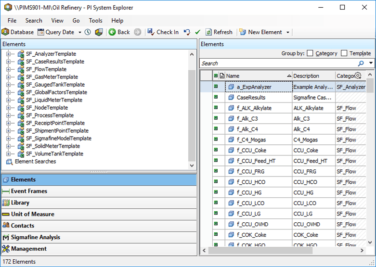The height and width of the screenshot is (267, 376).
Task: Open the File menu
Action: point(12,21)
